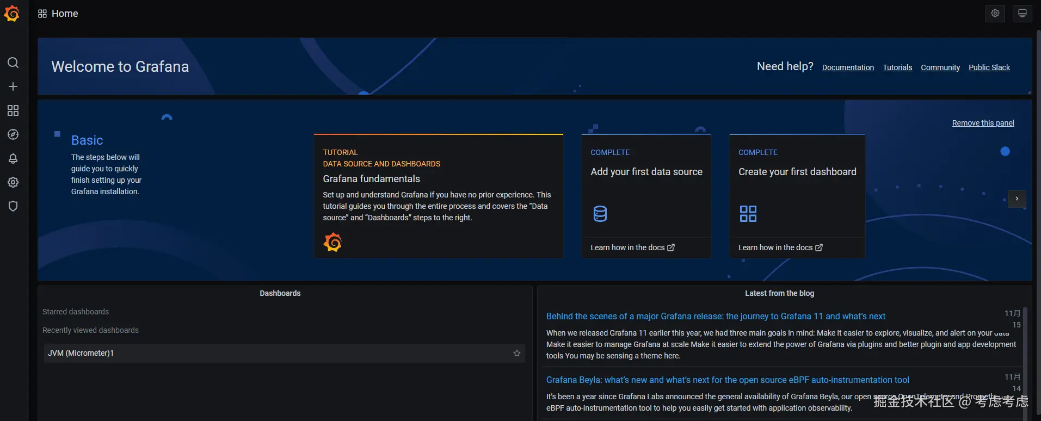Viewport: 1041px width, 421px height.
Task: Open the Explore compass icon
Action: pos(13,134)
